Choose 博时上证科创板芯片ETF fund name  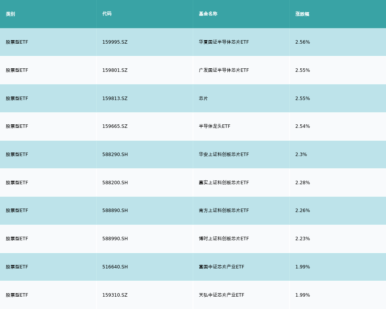click(x=224, y=239)
